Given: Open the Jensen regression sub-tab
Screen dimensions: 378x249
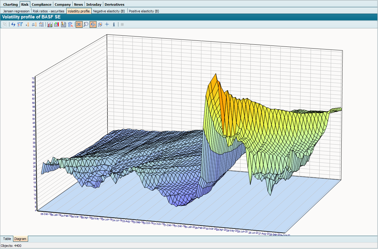Looking at the screenshot, I should click(x=16, y=11).
